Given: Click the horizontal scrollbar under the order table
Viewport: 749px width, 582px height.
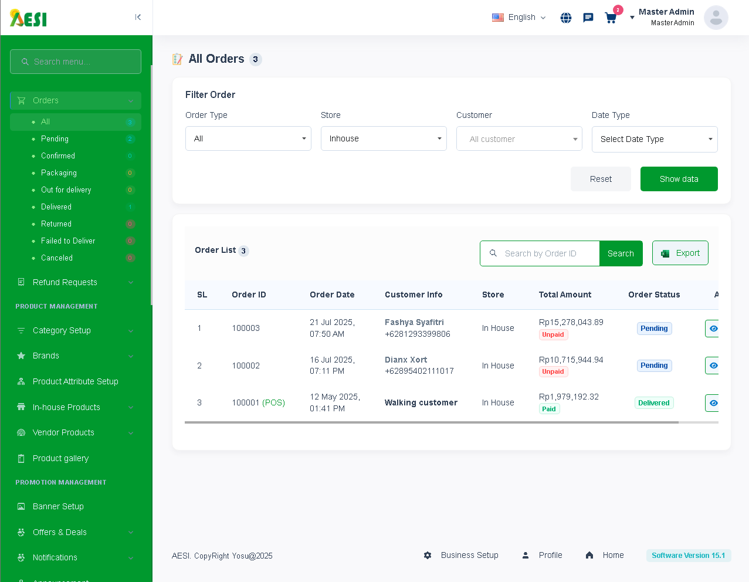Looking at the screenshot, I should click(x=431, y=422).
